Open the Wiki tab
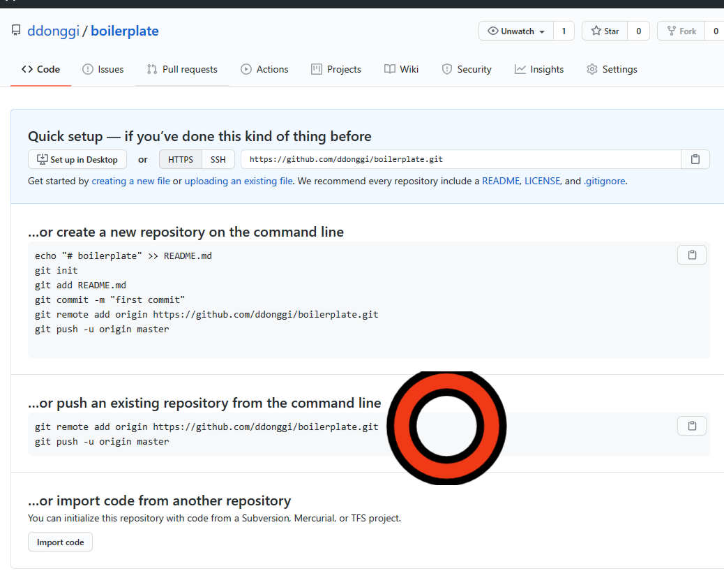This screenshot has width=724, height=571. click(401, 69)
